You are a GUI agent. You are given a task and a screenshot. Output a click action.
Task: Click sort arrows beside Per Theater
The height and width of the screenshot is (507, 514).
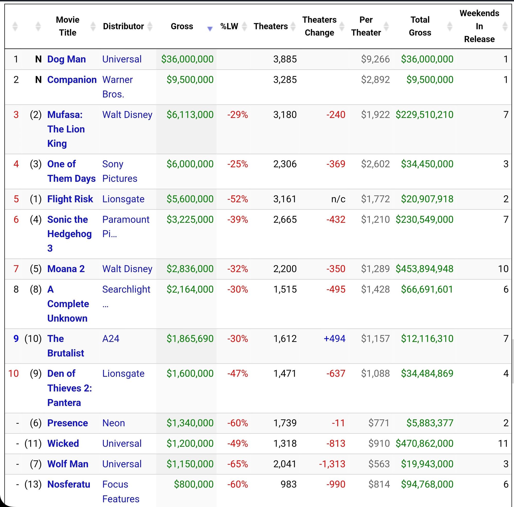pos(386,26)
